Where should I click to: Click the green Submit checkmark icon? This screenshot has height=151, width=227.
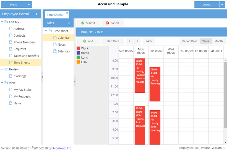coord(83,23)
